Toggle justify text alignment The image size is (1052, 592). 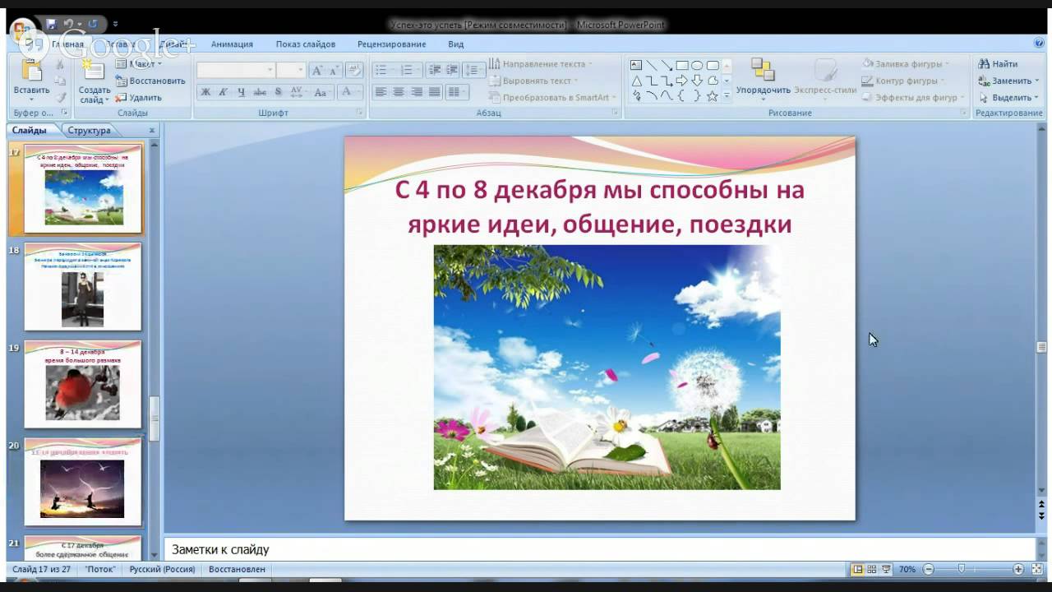[x=434, y=91]
